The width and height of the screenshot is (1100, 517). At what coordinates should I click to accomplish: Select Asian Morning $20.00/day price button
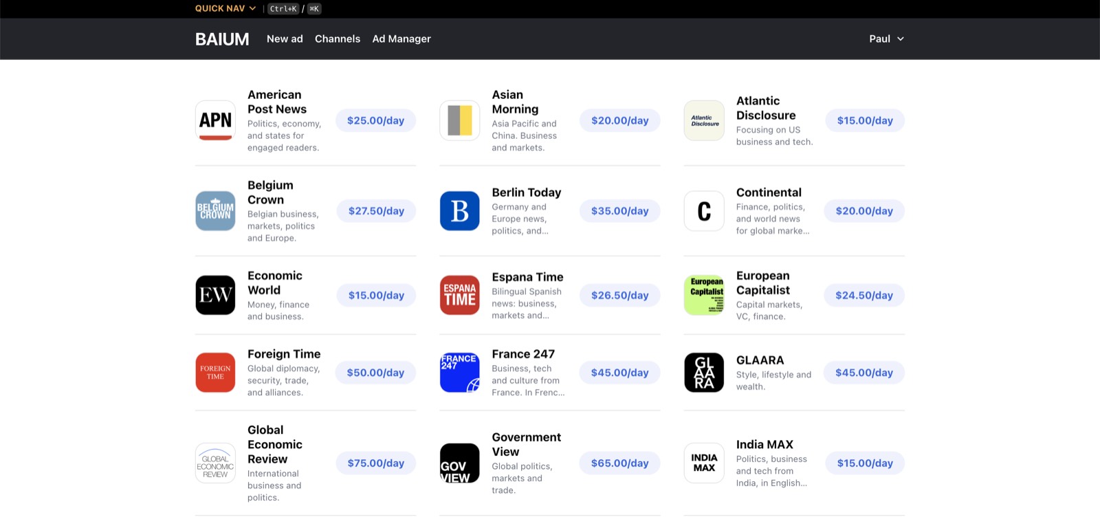(620, 120)
